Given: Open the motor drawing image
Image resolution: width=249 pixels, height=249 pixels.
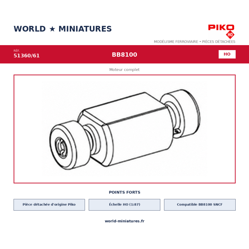Looking at the screenshot, I should coord(125,129).
